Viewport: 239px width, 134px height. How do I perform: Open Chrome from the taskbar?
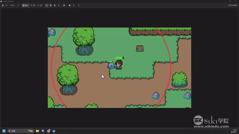tap(49, 131)
